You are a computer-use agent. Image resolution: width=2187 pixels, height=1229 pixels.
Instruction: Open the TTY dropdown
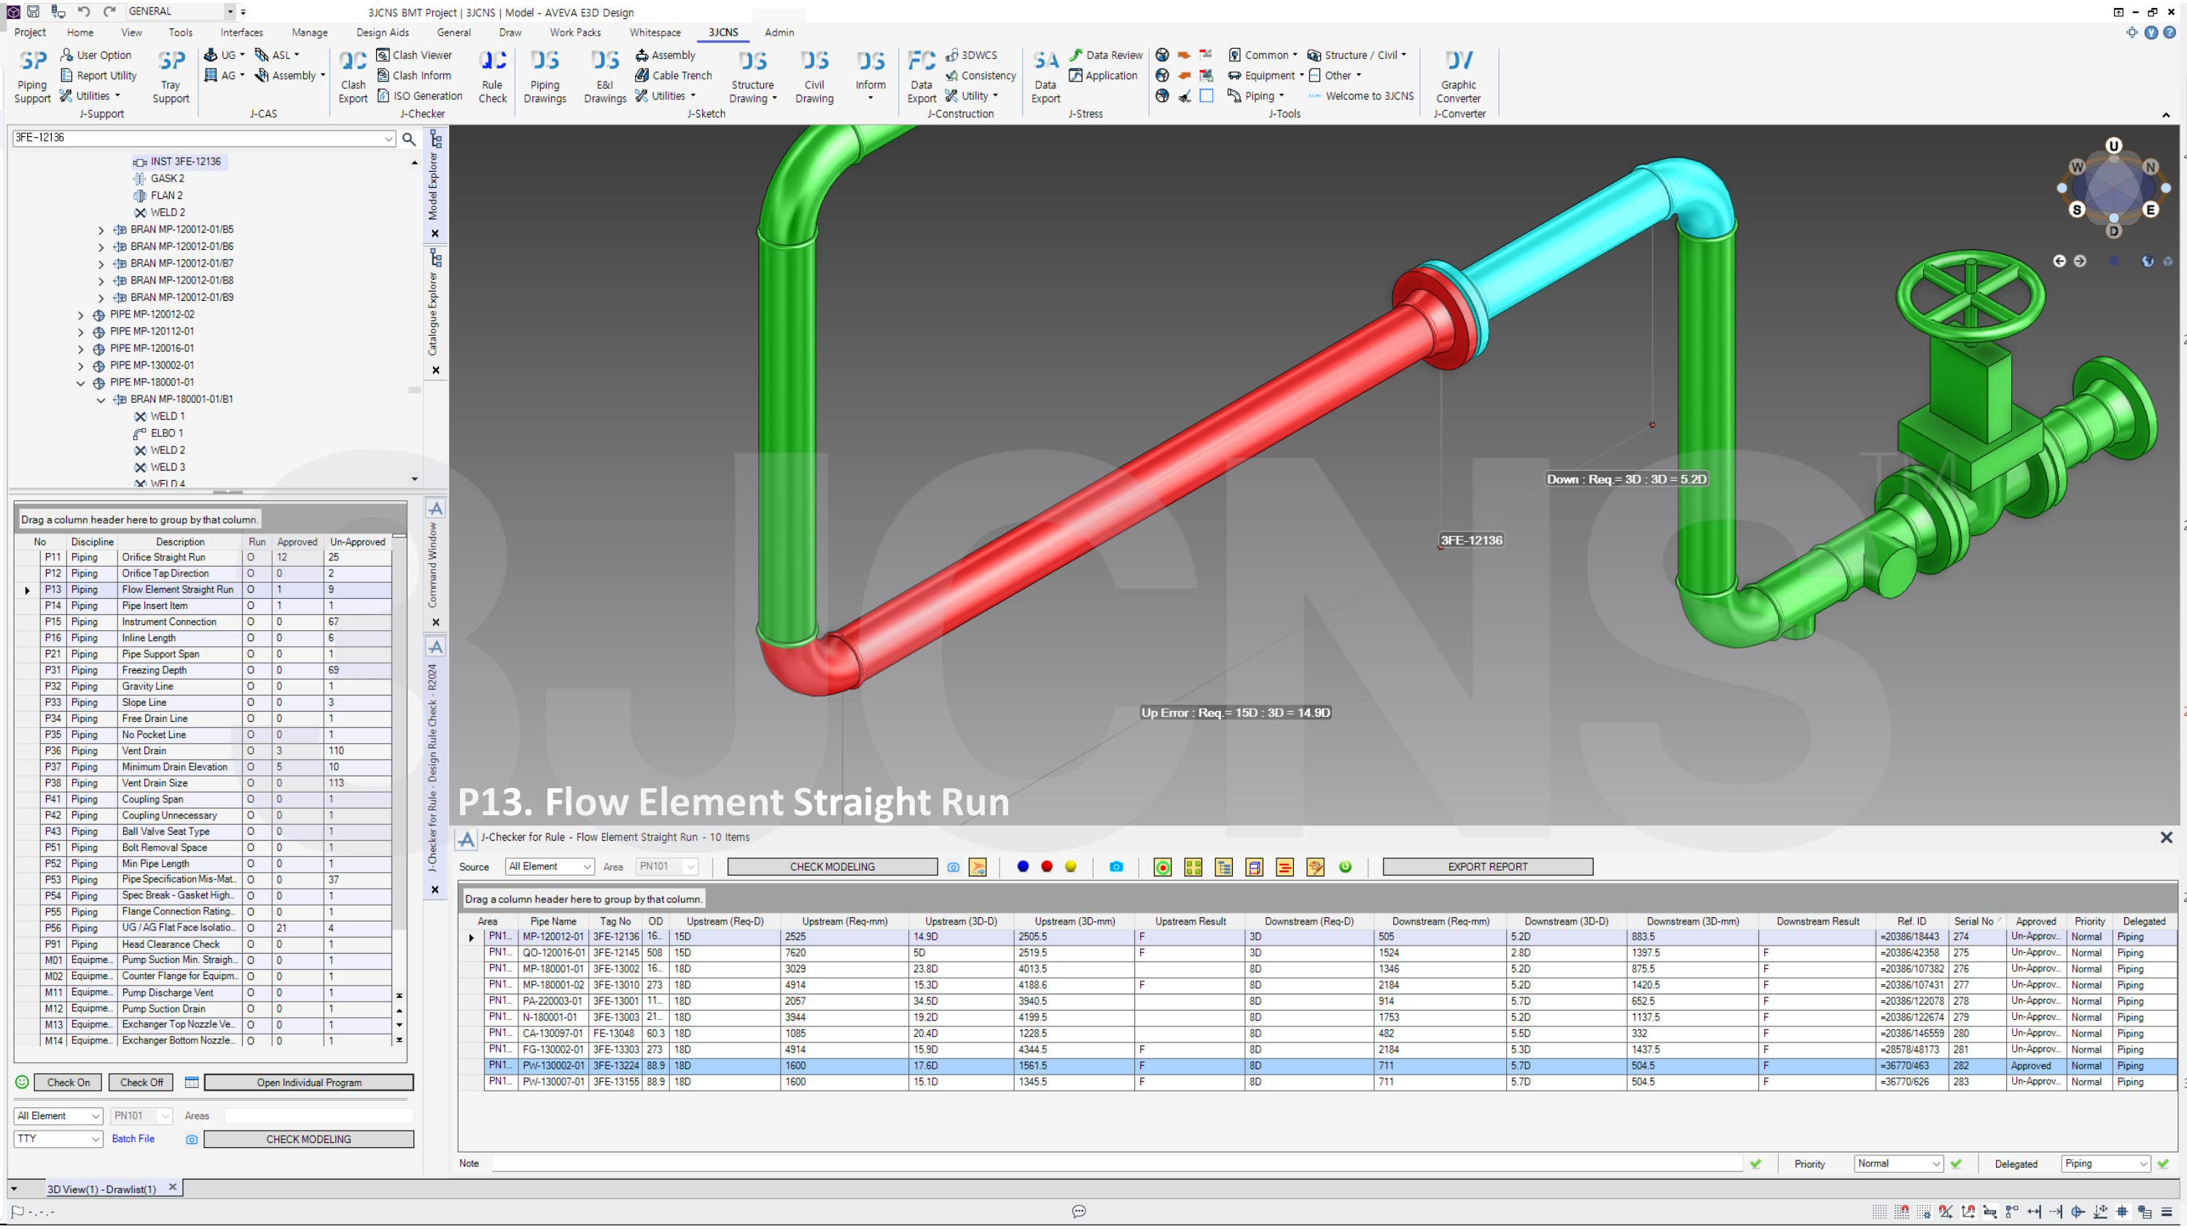click(58, 1139)
